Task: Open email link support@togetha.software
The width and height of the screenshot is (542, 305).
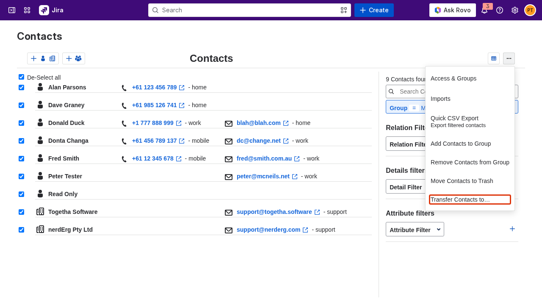Action: [x=274, y=212]
